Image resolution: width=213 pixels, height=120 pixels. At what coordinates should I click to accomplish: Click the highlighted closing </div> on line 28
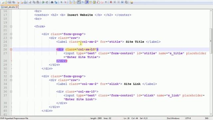(x=62, y=61)
